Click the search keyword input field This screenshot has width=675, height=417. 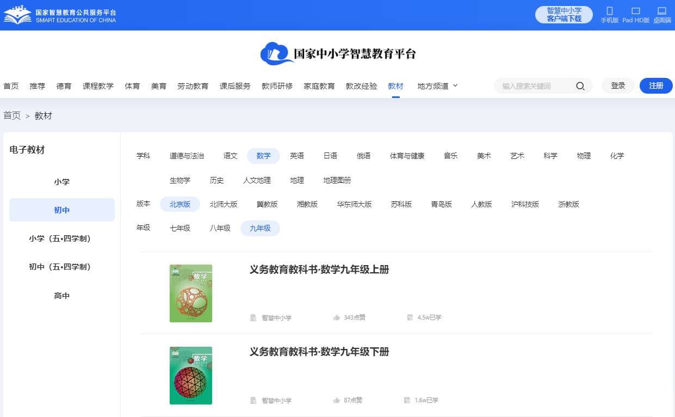(x=536, y=86)
